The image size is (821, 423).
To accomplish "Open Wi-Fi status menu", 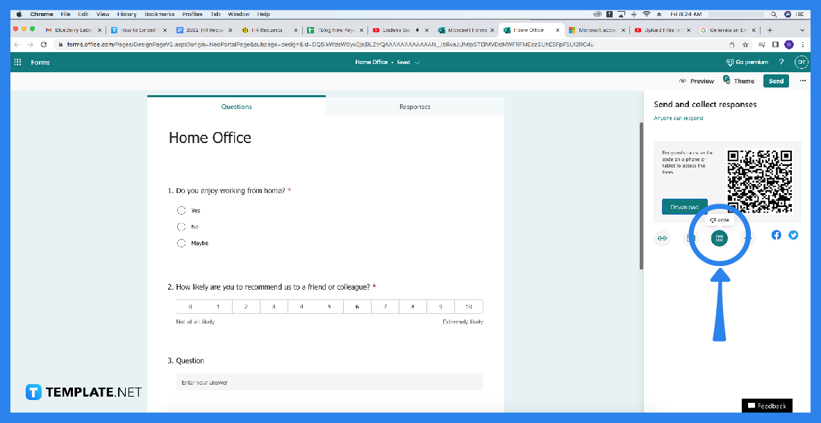I will pos(647,14).
